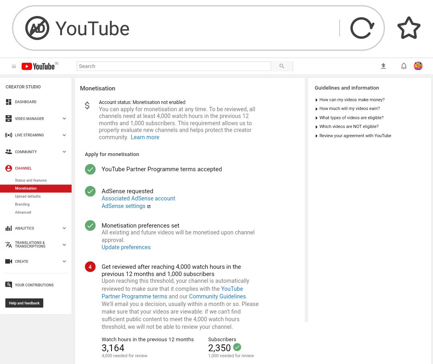Click the Channel person icon
The image size is (433, 364).
pos(8,168)
